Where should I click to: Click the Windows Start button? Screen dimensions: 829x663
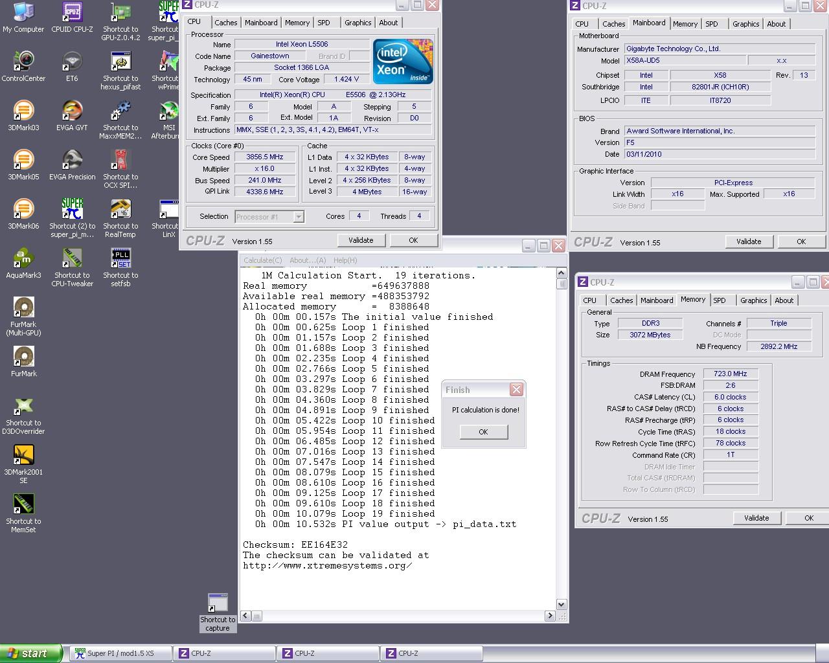pyautogui.click(x=31, y=653)
